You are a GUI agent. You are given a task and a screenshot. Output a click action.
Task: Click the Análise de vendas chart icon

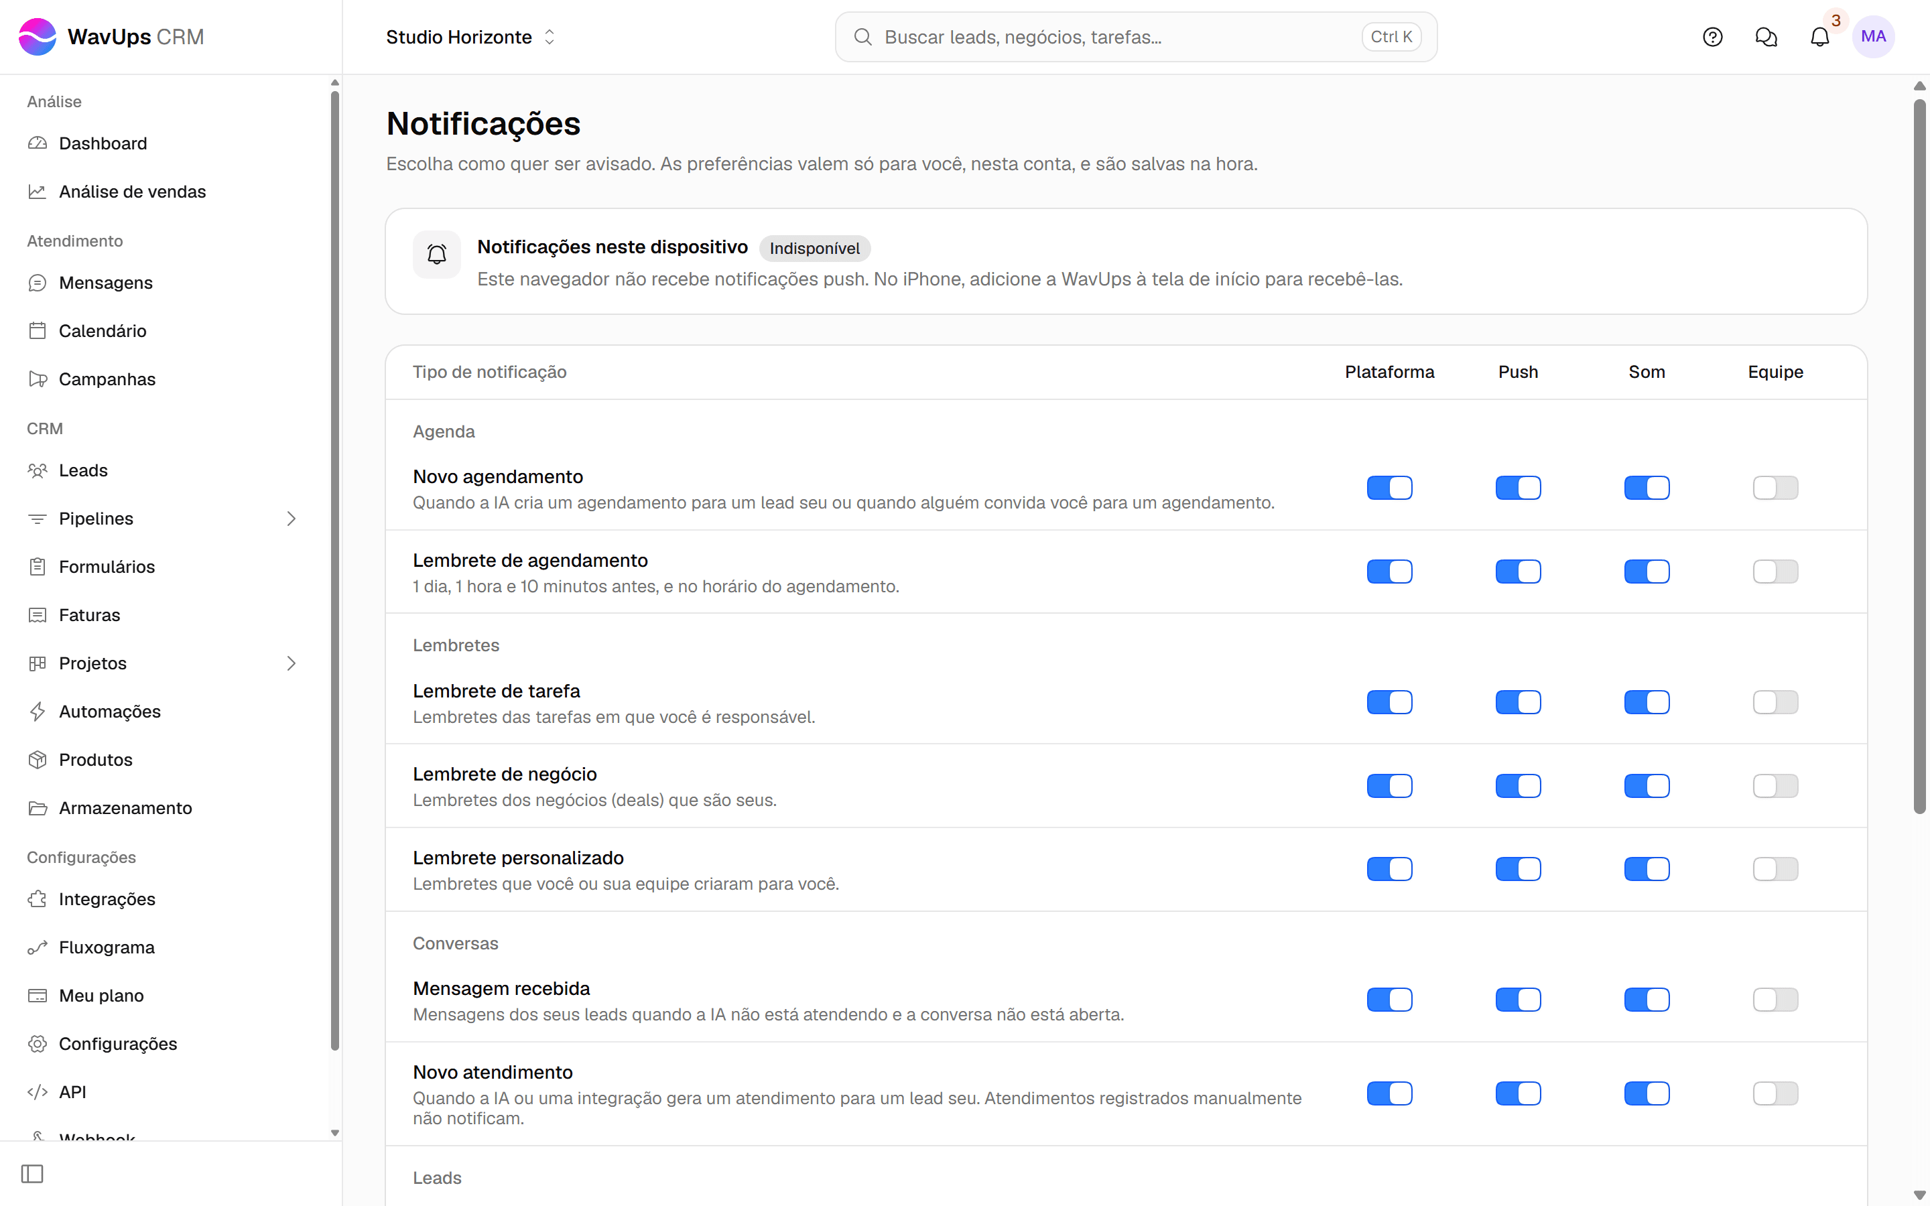[38, 192]
